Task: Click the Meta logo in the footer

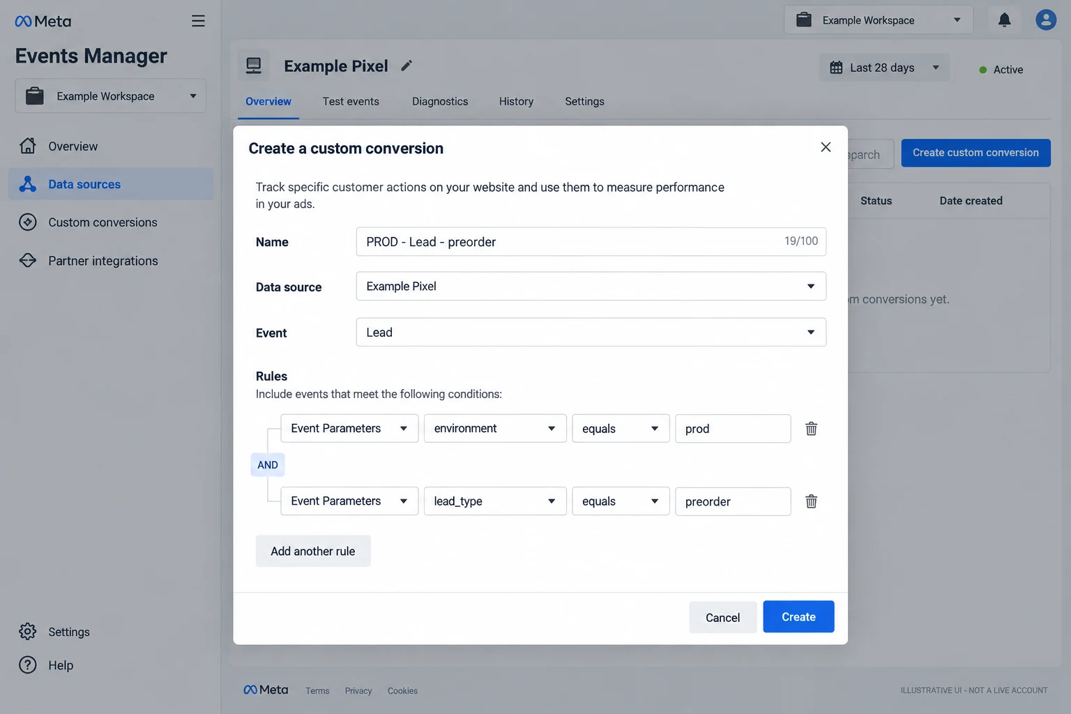Action: tap(266, 690)
